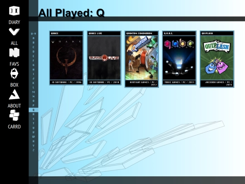Jump to letter G in index
The width and height of the screenshot is (245, 184).
coord(34,65)
